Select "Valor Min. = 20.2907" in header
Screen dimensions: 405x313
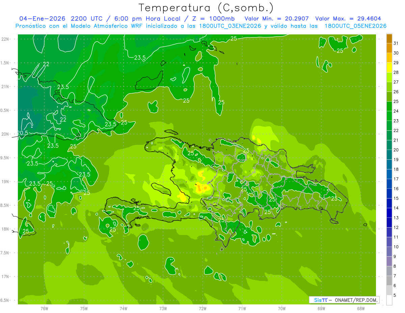[277, 19]
